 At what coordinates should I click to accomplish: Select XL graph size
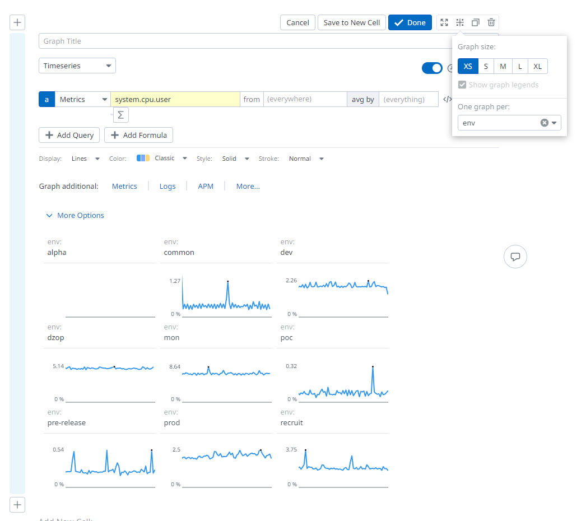coord(537,66)
